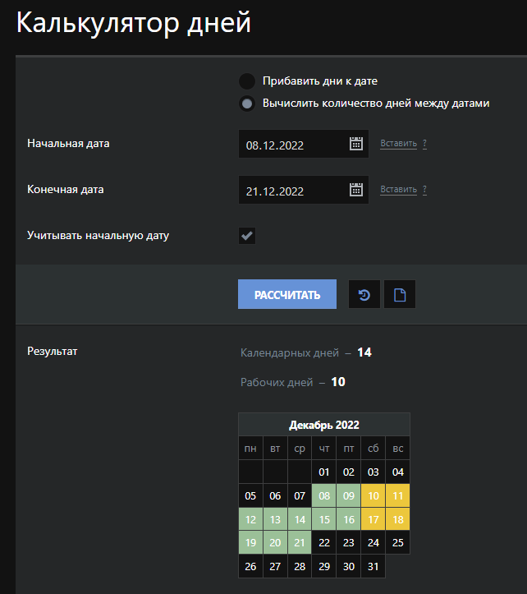
Task: Click the Декабрь 2022 calendar header
Action: (323, 425)
